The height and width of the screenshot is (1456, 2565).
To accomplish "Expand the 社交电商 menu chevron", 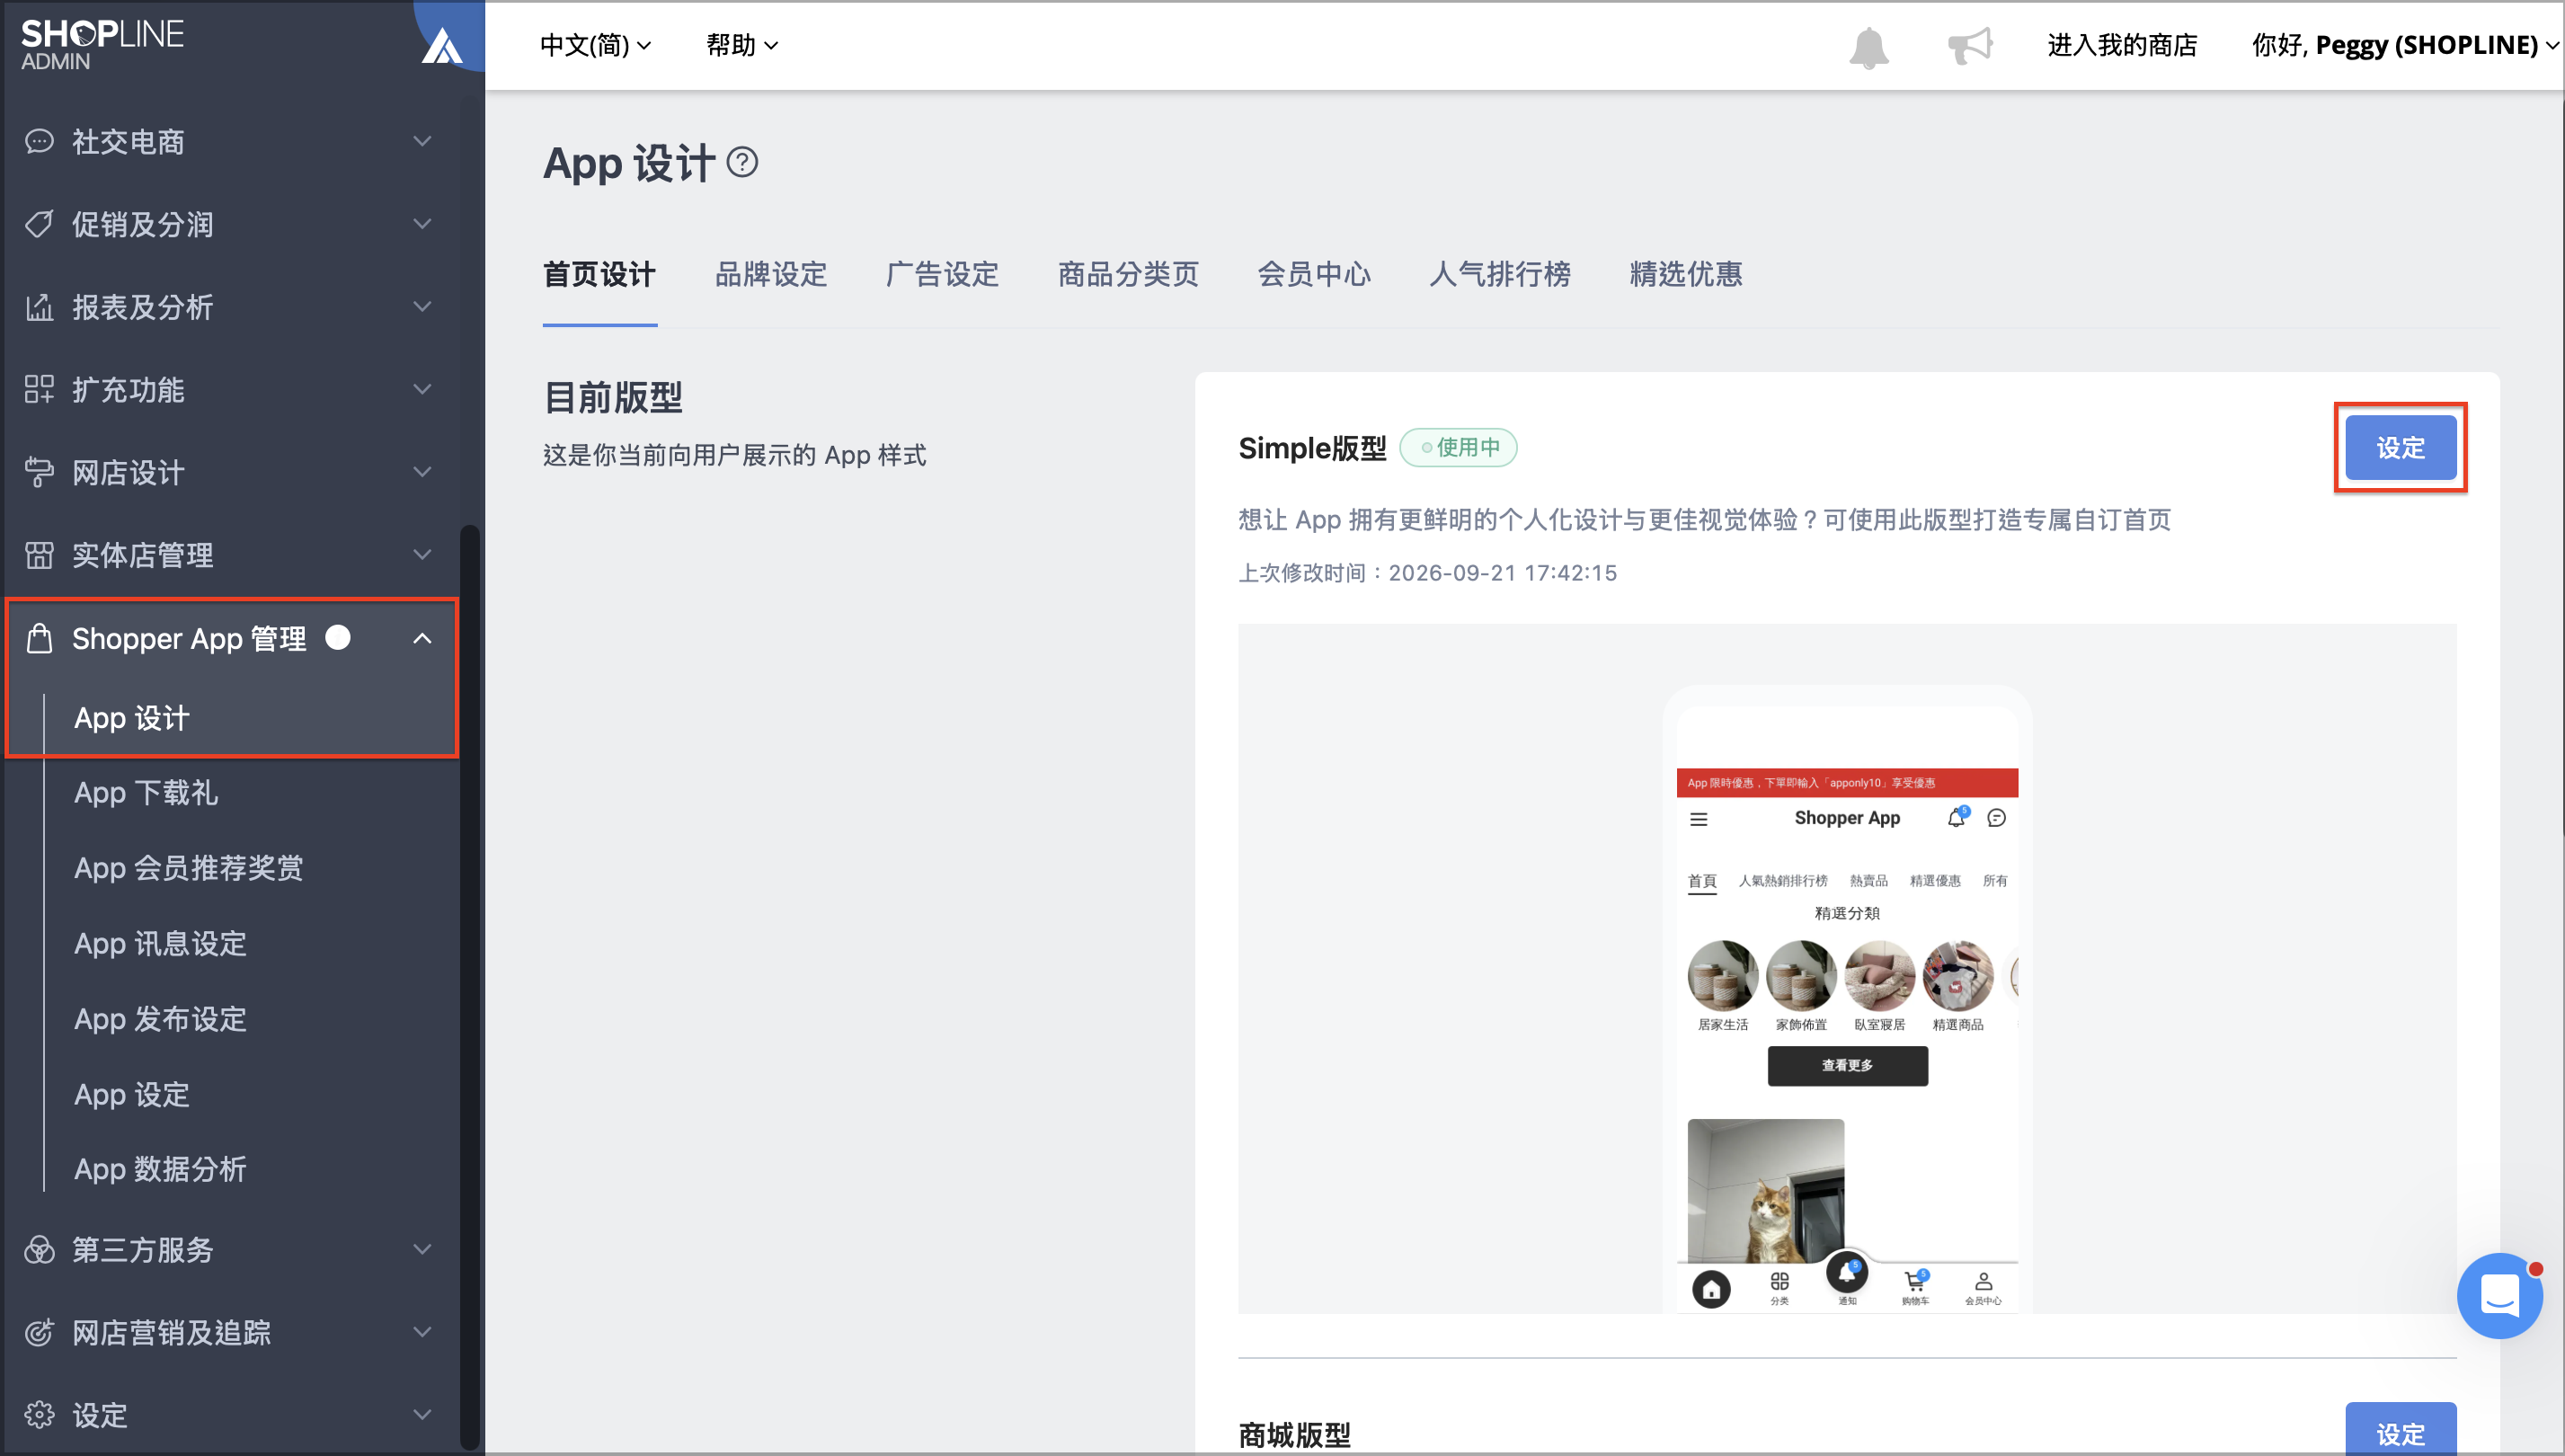I will point(422,142).
